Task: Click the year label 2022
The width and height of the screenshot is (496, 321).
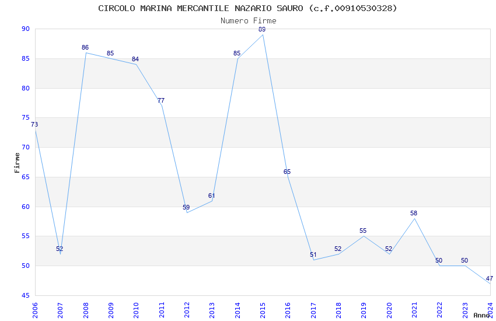Action: point(440,310)
